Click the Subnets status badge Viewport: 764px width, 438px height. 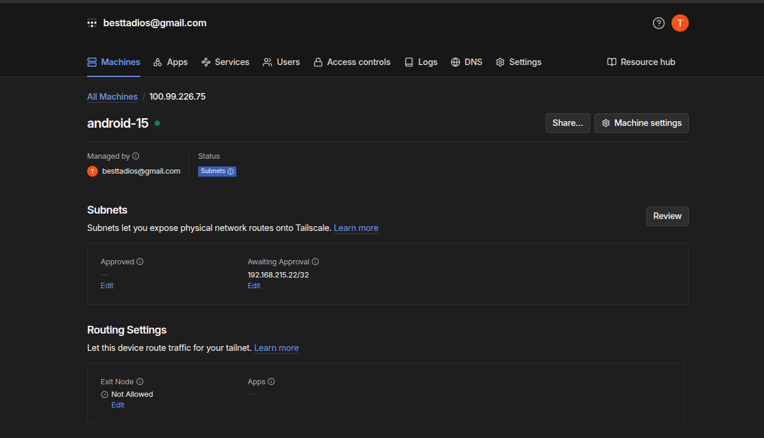point(217,171)
